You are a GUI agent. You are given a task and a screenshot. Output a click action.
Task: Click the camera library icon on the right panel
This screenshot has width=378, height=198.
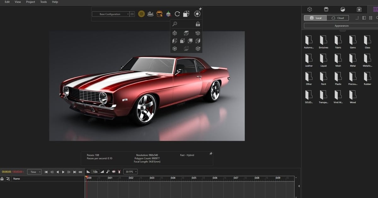pyautogui.click(x=359, y=9)
